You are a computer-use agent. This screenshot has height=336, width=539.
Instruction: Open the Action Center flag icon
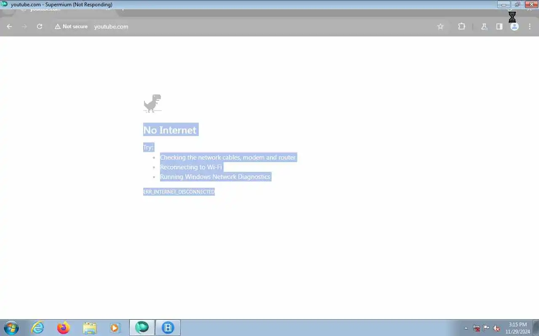click(x=486, y=328)
